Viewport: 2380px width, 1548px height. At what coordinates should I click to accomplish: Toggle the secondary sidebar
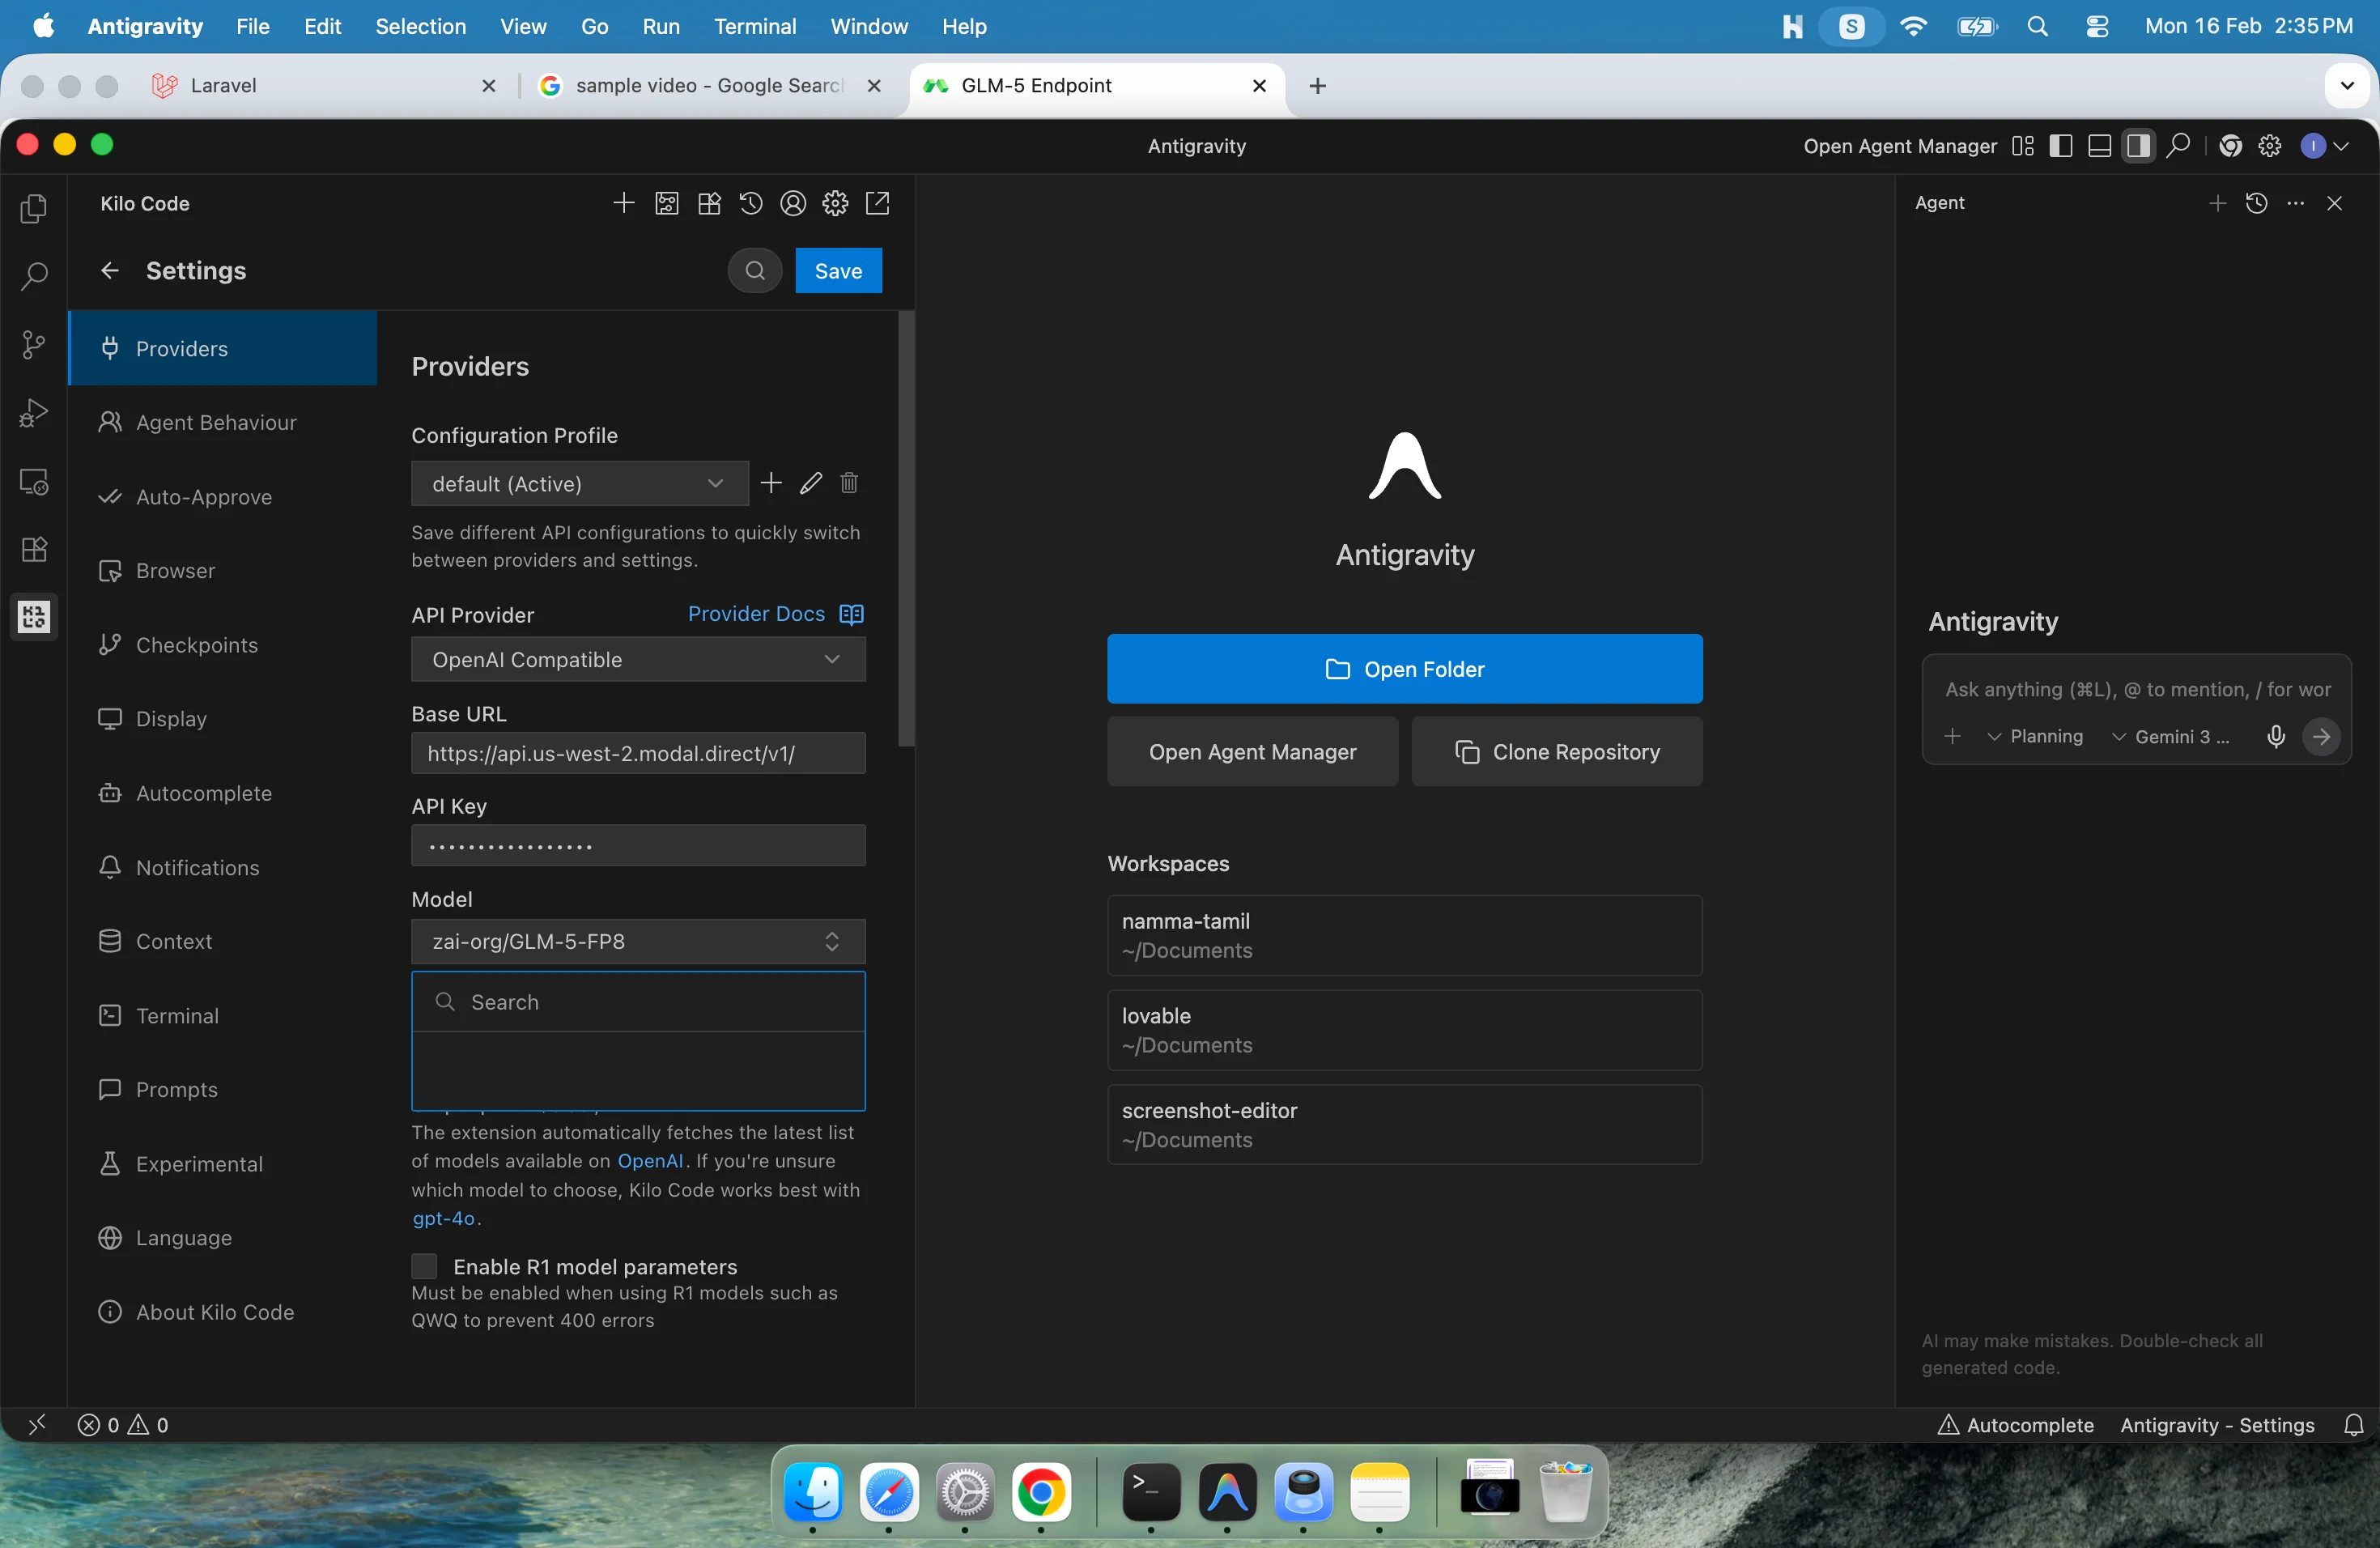coord(2139,146)
